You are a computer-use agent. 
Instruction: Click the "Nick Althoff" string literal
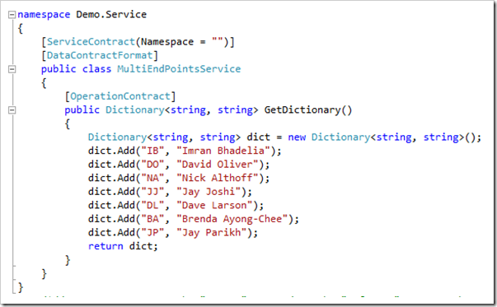[x=218, y=178]
